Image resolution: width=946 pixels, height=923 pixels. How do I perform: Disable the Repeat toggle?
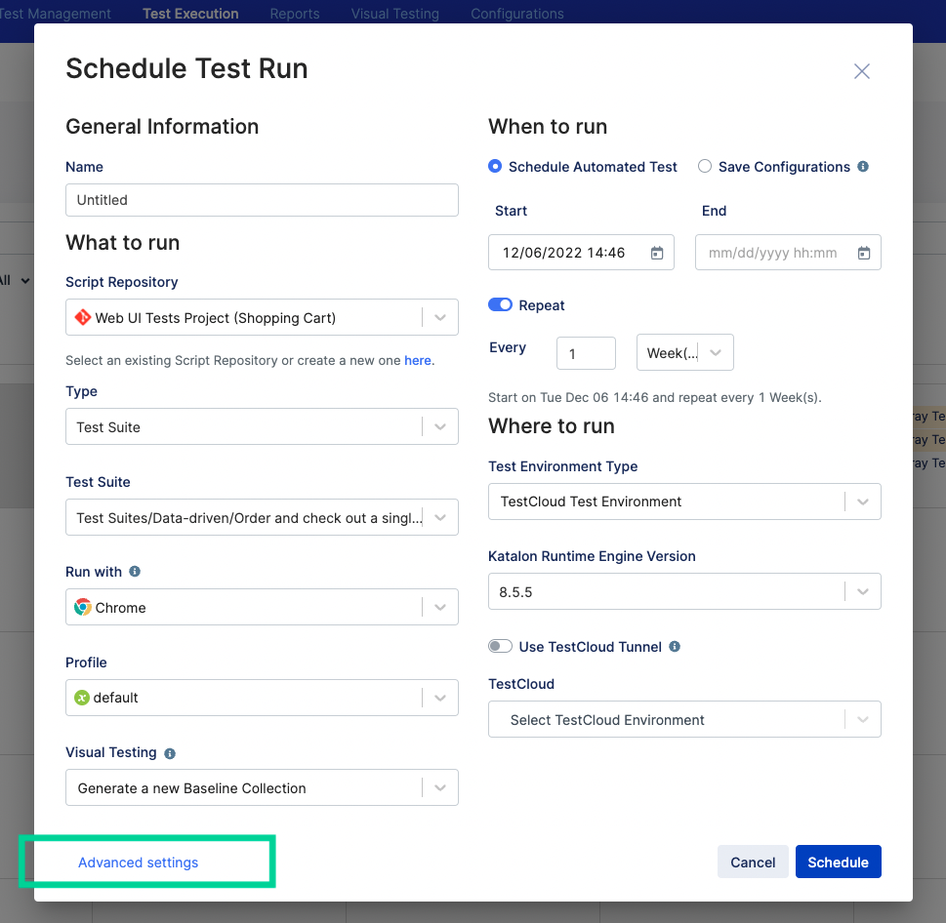point(500,304)
